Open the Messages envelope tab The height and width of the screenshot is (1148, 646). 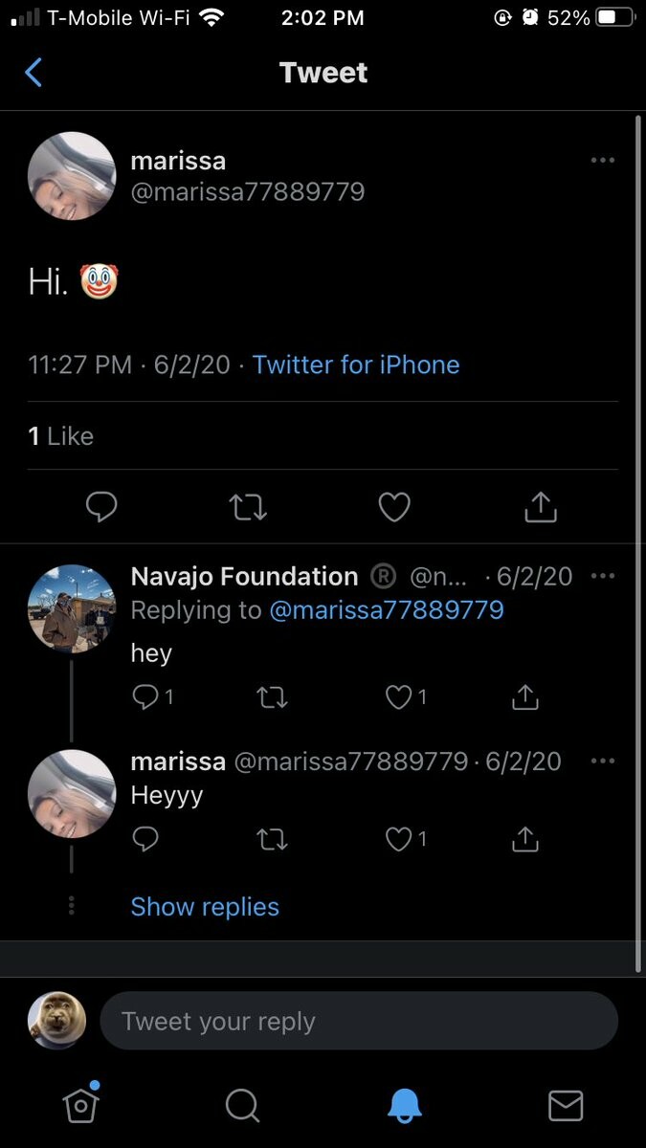tap(566, 1105)
